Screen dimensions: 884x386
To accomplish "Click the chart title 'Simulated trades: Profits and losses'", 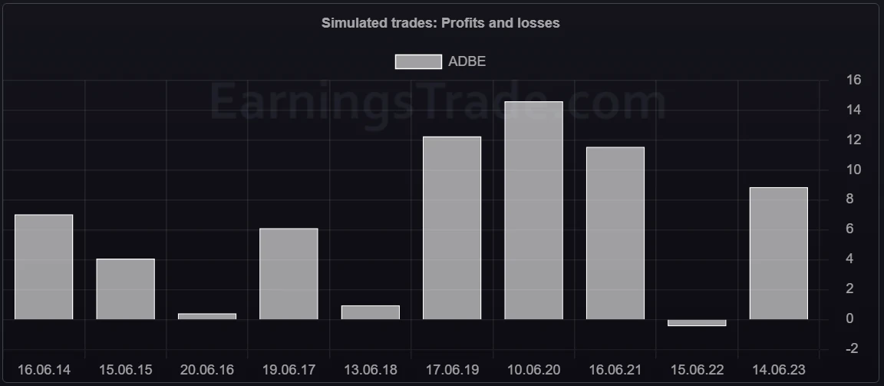I will click(x=440, y=23).
